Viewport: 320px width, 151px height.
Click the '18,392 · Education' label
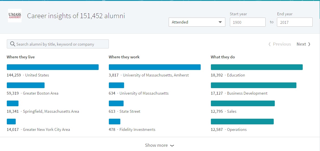coord(228,75)
